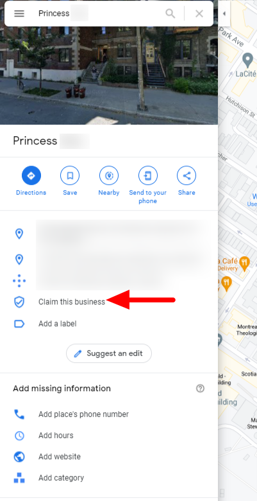Save this place with bookmark icon

(x=70, y=175)
